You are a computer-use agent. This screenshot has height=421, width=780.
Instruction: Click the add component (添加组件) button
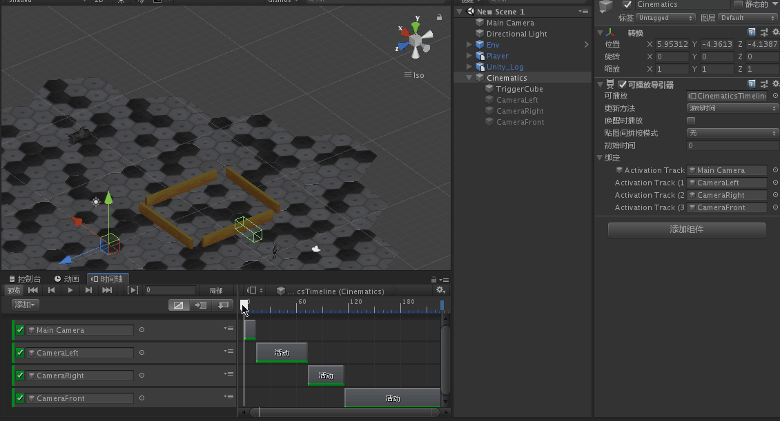[687, 229]
